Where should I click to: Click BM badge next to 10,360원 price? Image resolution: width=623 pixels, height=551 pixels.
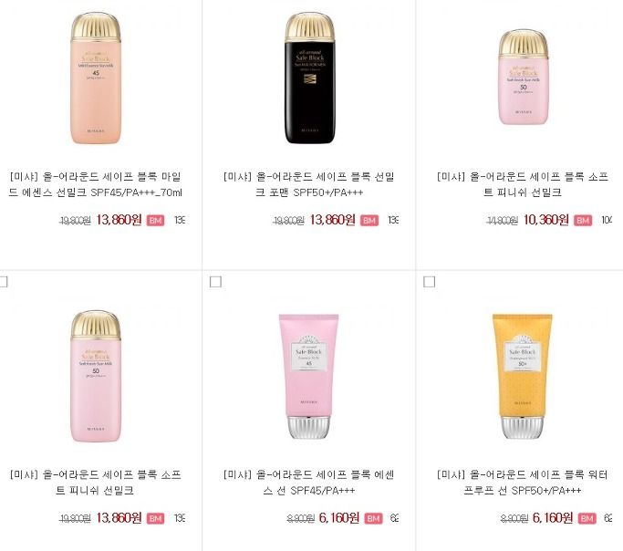583,220
